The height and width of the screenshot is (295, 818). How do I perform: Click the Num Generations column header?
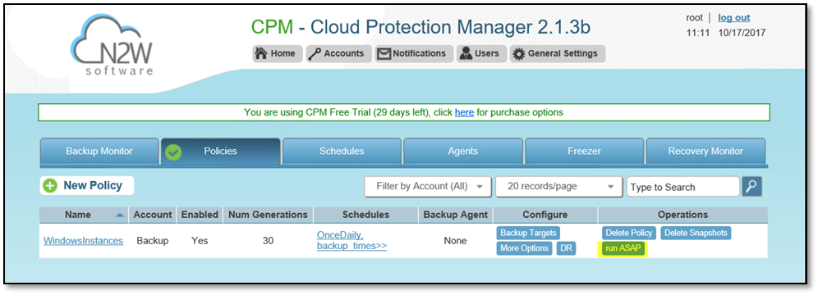268,215
